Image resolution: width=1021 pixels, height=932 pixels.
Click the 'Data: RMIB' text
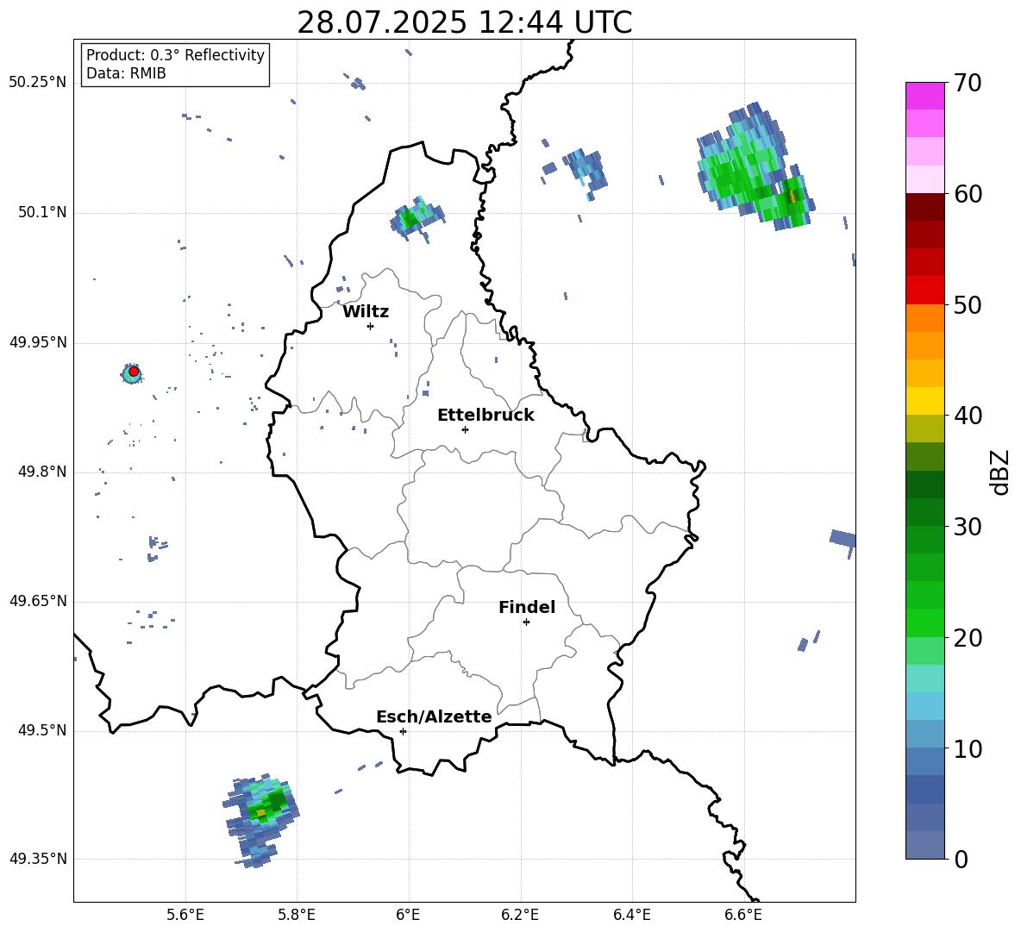(126, 73)
